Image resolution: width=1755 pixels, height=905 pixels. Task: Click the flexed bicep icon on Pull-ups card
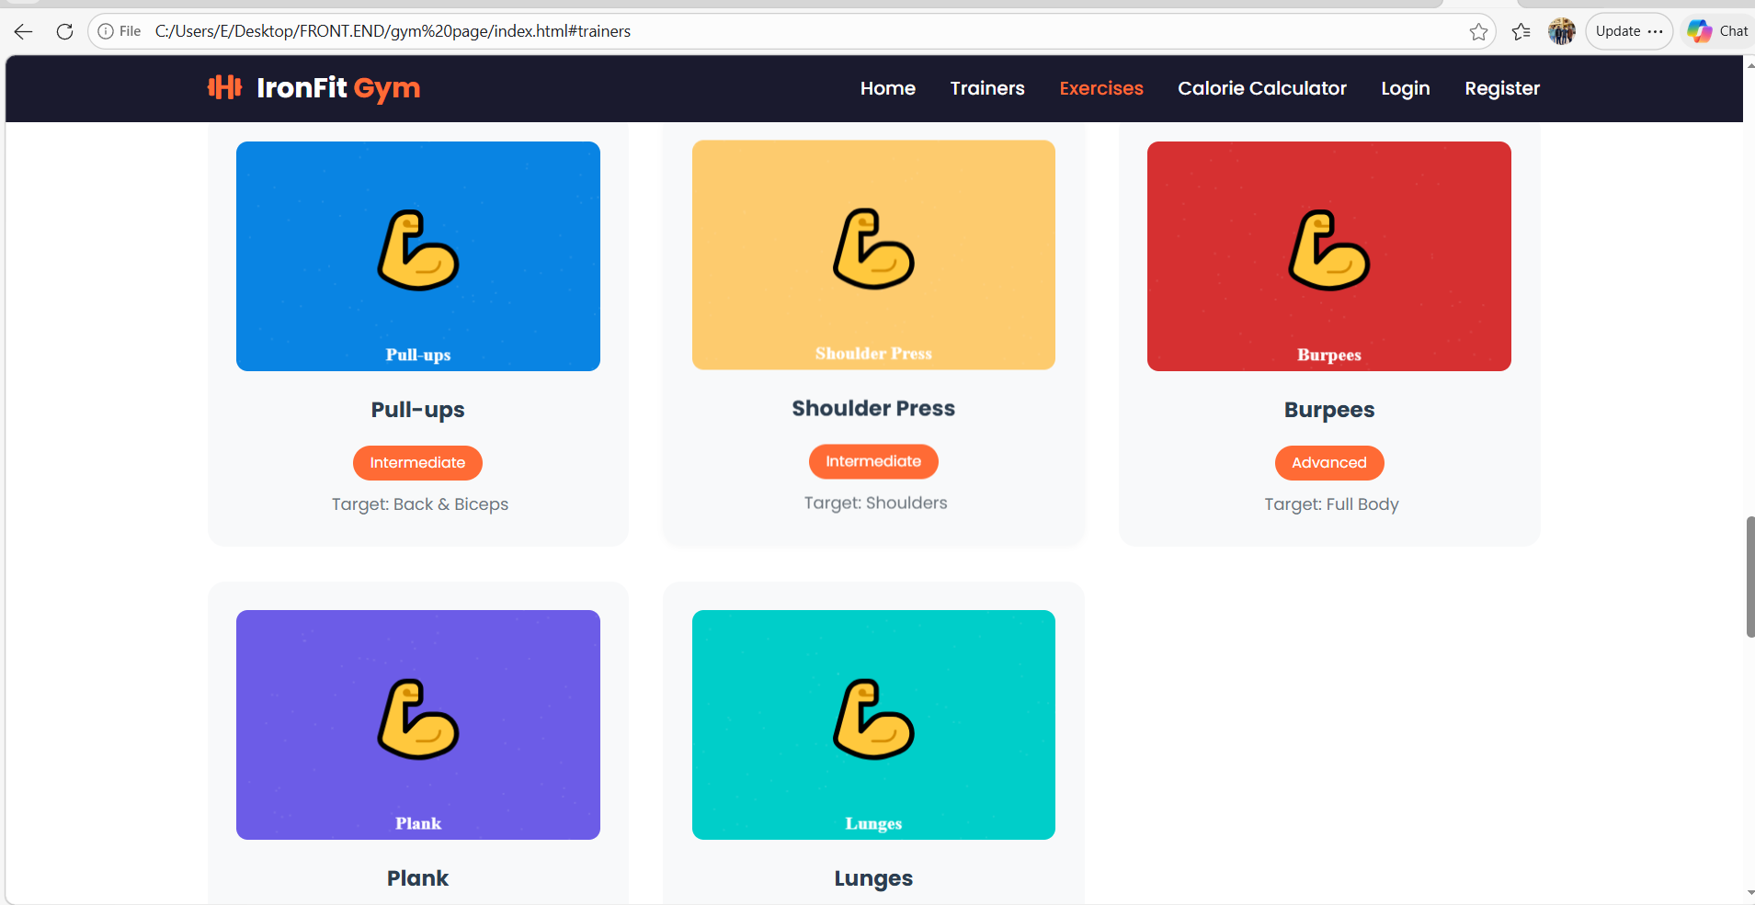click(x=418, y=251)
